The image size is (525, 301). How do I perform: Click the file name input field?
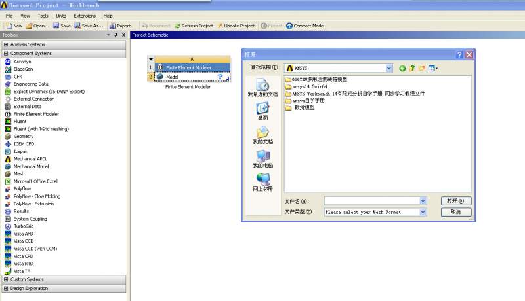(372, 200)
